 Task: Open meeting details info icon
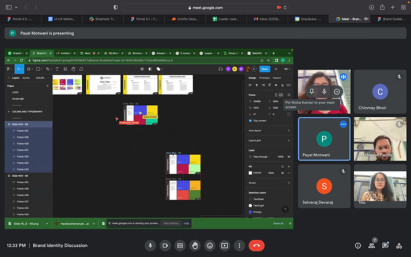coord(358,246)
